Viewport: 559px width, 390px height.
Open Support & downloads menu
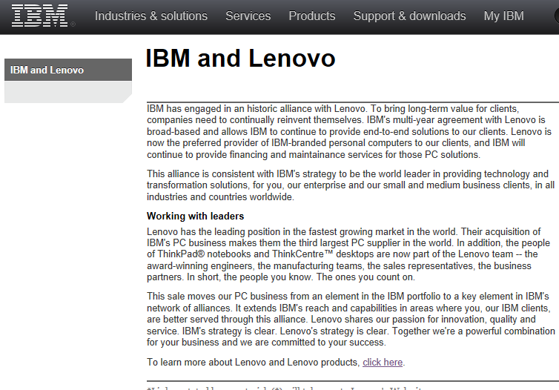coord(410,16)
